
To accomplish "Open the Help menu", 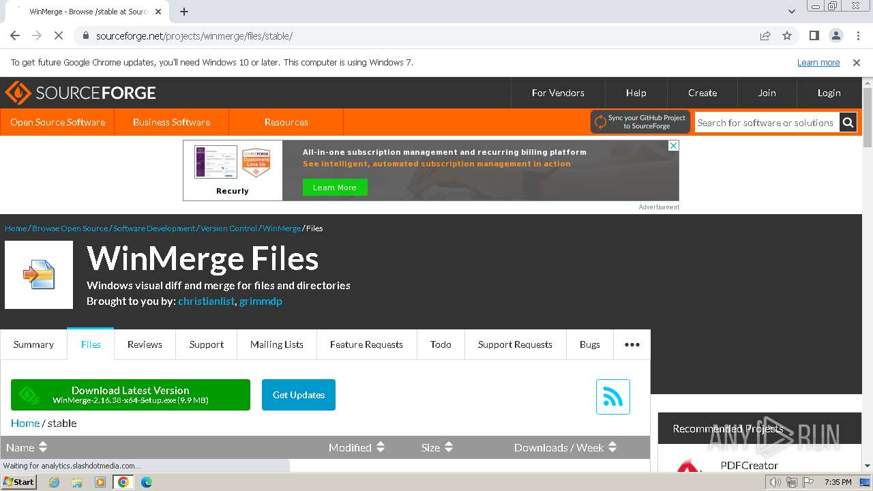I will [x=636, y=93].
